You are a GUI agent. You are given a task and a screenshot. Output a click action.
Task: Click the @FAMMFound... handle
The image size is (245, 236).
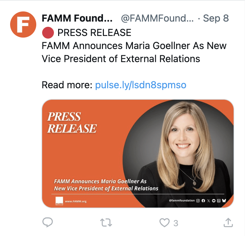pos(157,18)
